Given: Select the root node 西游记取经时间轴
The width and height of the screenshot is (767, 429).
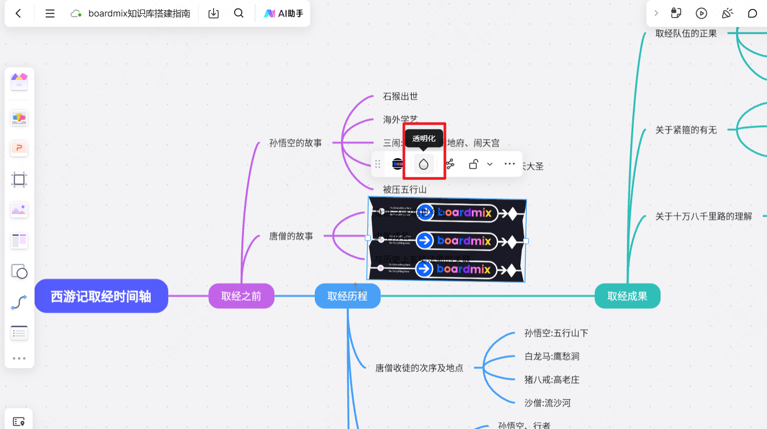Looking at the screenshot, I should click(101, 296).
